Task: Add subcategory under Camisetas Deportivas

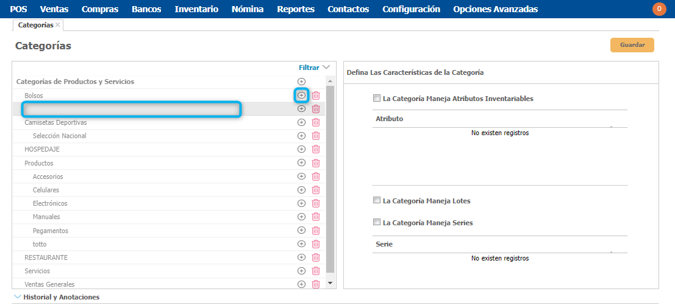Action: (x=301, y=122)
